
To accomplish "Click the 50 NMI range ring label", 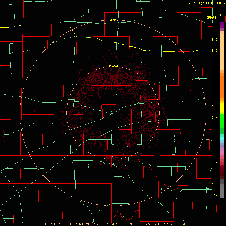I will pyautogui.click(x=113, y=66).
